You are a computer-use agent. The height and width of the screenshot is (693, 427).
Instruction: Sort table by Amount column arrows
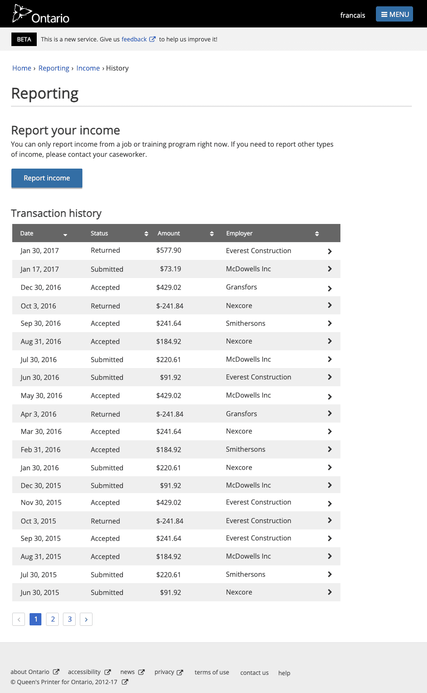pyautogui.click(x=212, y=234)
